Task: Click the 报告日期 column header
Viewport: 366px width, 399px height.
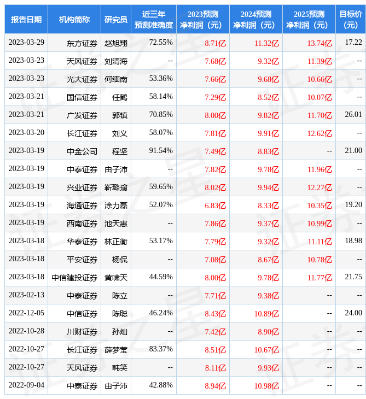Action: [x=26, y=19]
